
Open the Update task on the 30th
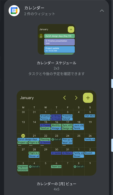pyautogui.click(x=56, y=153)
